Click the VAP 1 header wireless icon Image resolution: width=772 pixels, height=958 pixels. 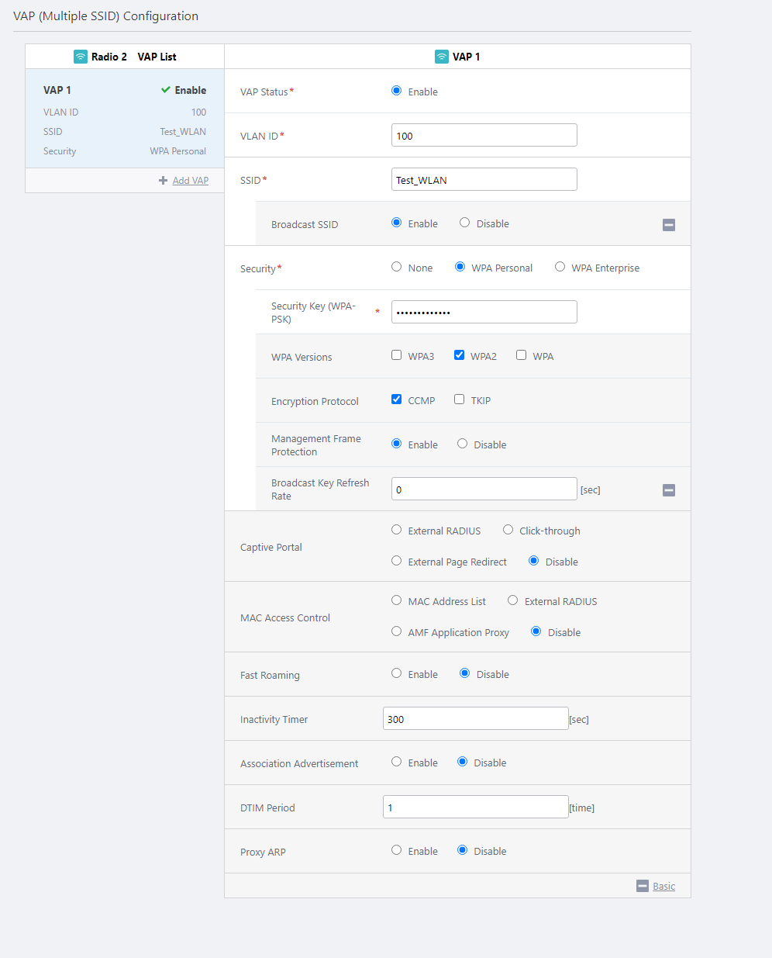point(442,57)
